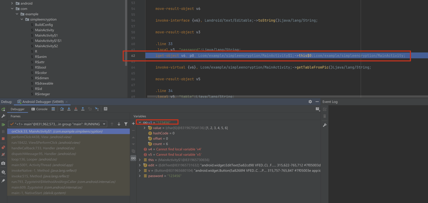The height and width of the screenshot is (203, 428).
Task: Expand the v Button variable
Action: pyautogui.click(x=140, y=170)
